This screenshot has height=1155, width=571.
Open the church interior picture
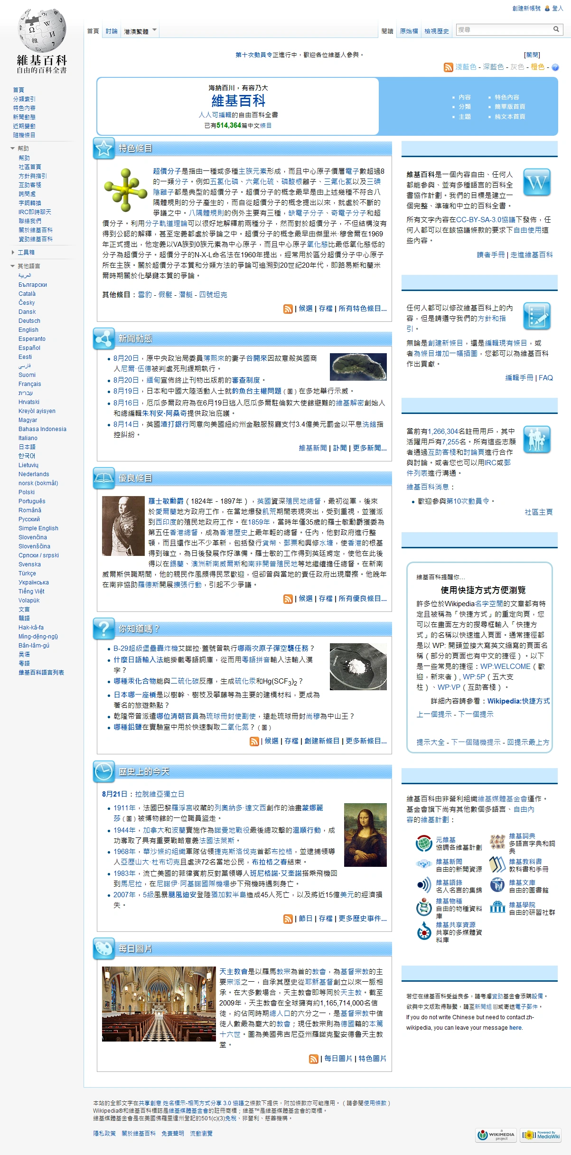pyautogui.click(x=159, y=1004)
